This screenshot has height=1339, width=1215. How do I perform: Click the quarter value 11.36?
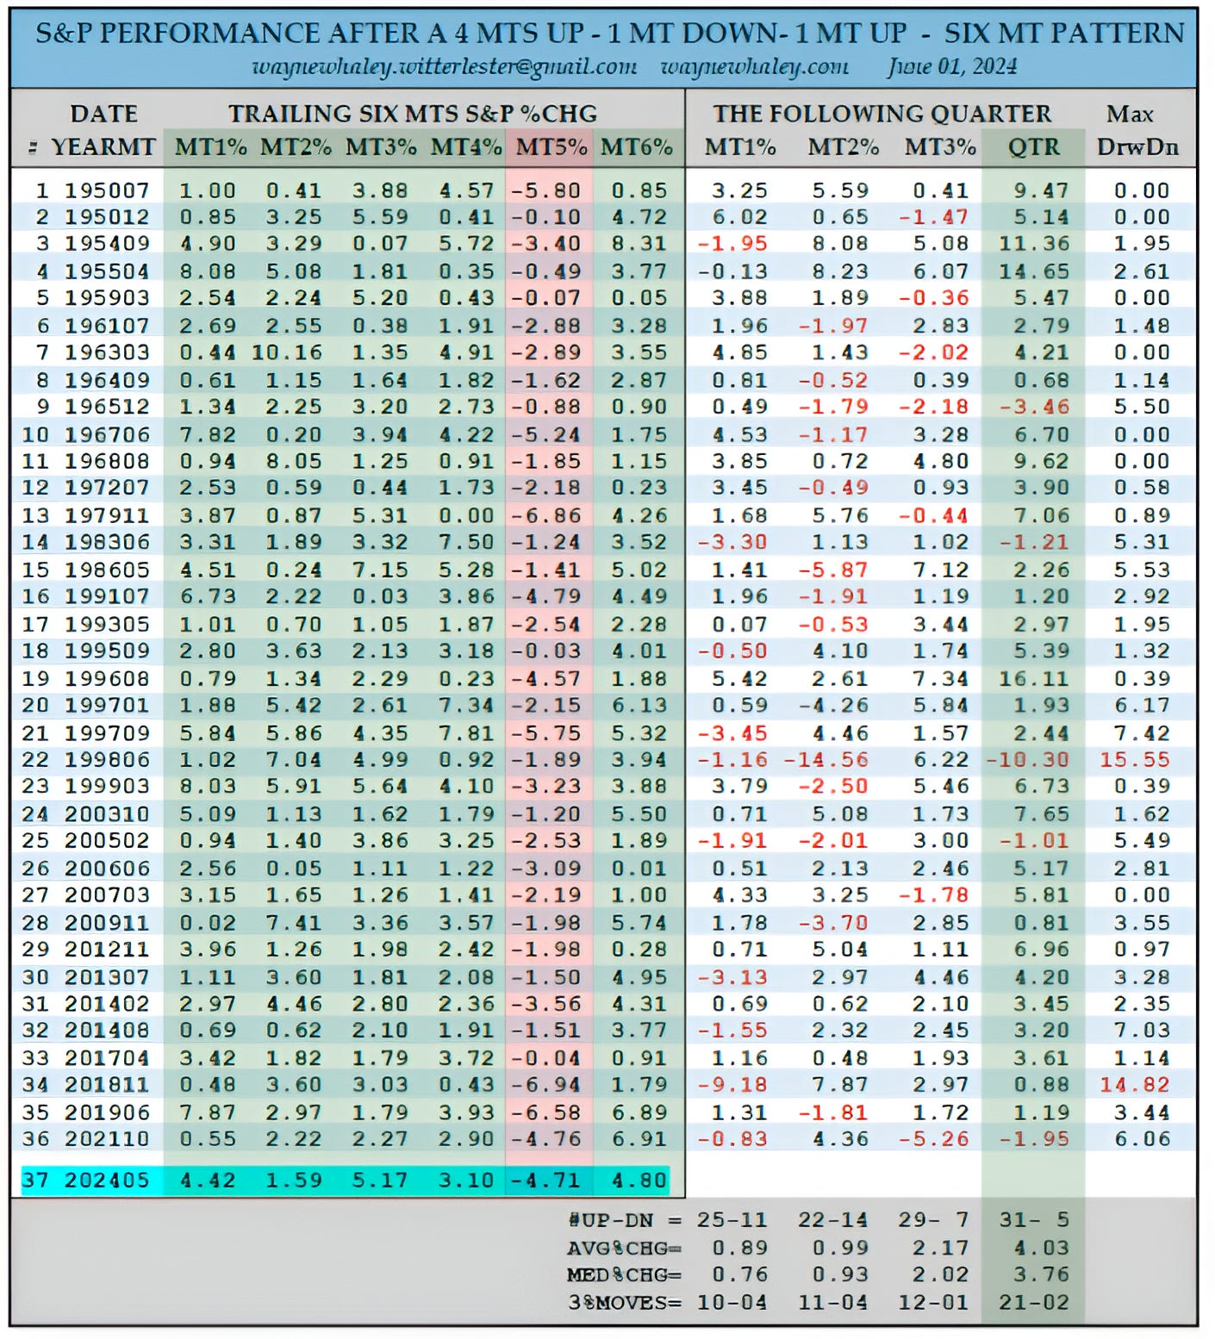pyautogui.click(x=1034, y=244)
